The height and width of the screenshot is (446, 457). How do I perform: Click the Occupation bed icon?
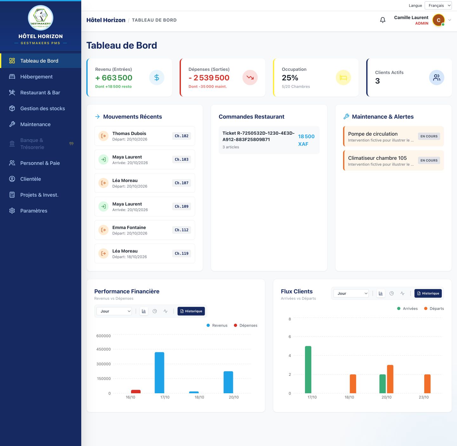pos(343,78)
